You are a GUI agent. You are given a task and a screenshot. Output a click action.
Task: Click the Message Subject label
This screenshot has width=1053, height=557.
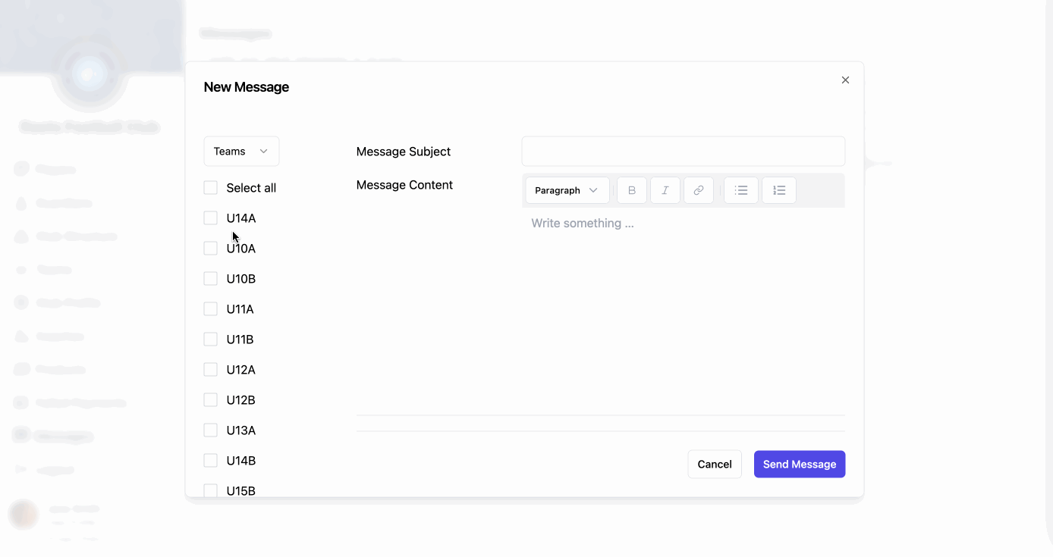coord(404,152)
